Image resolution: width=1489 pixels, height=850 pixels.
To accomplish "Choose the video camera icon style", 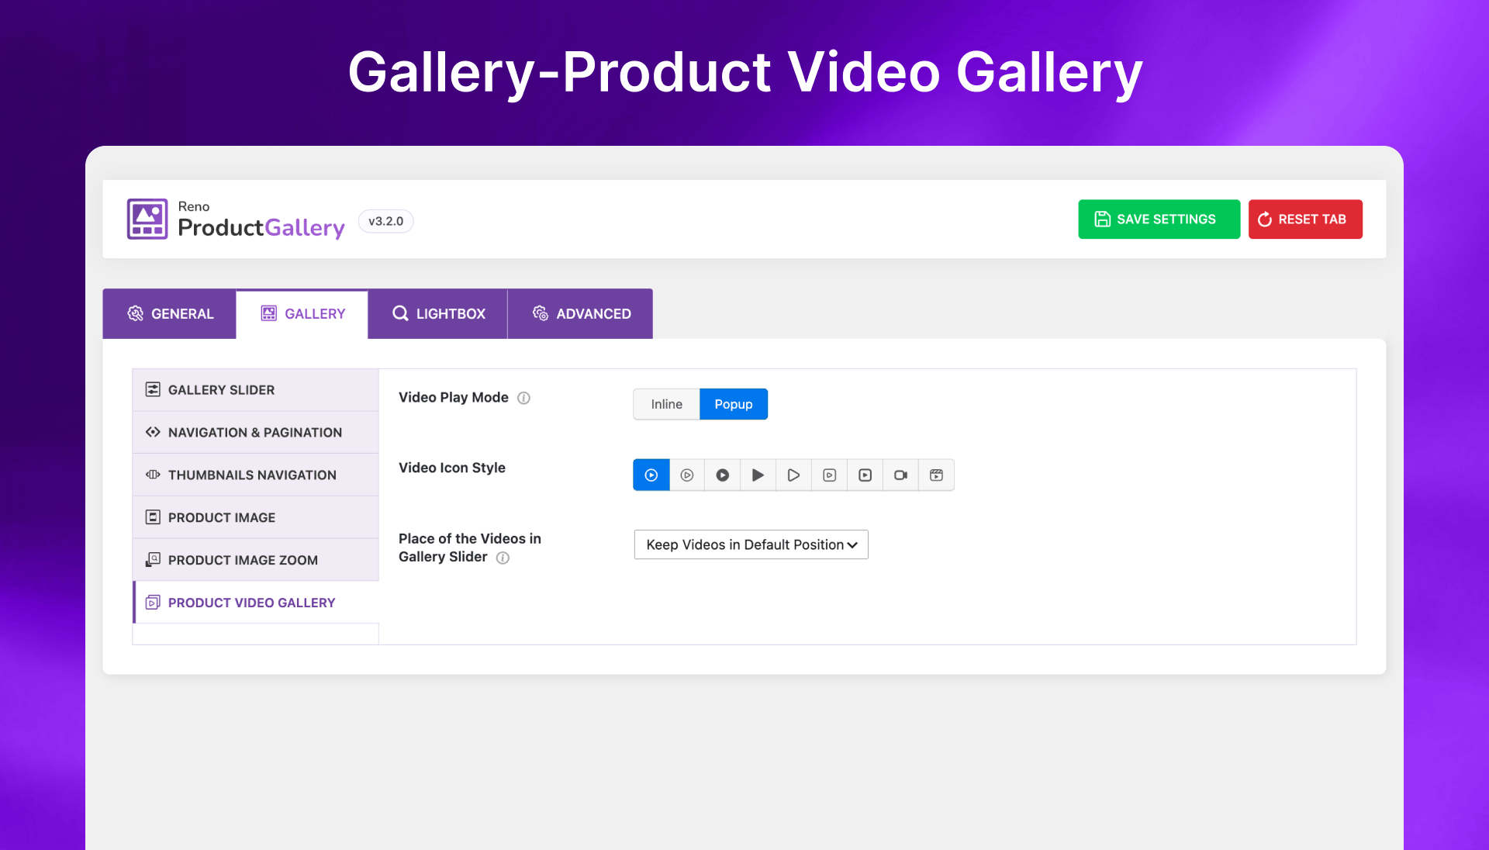I will [x=901, y=475].
